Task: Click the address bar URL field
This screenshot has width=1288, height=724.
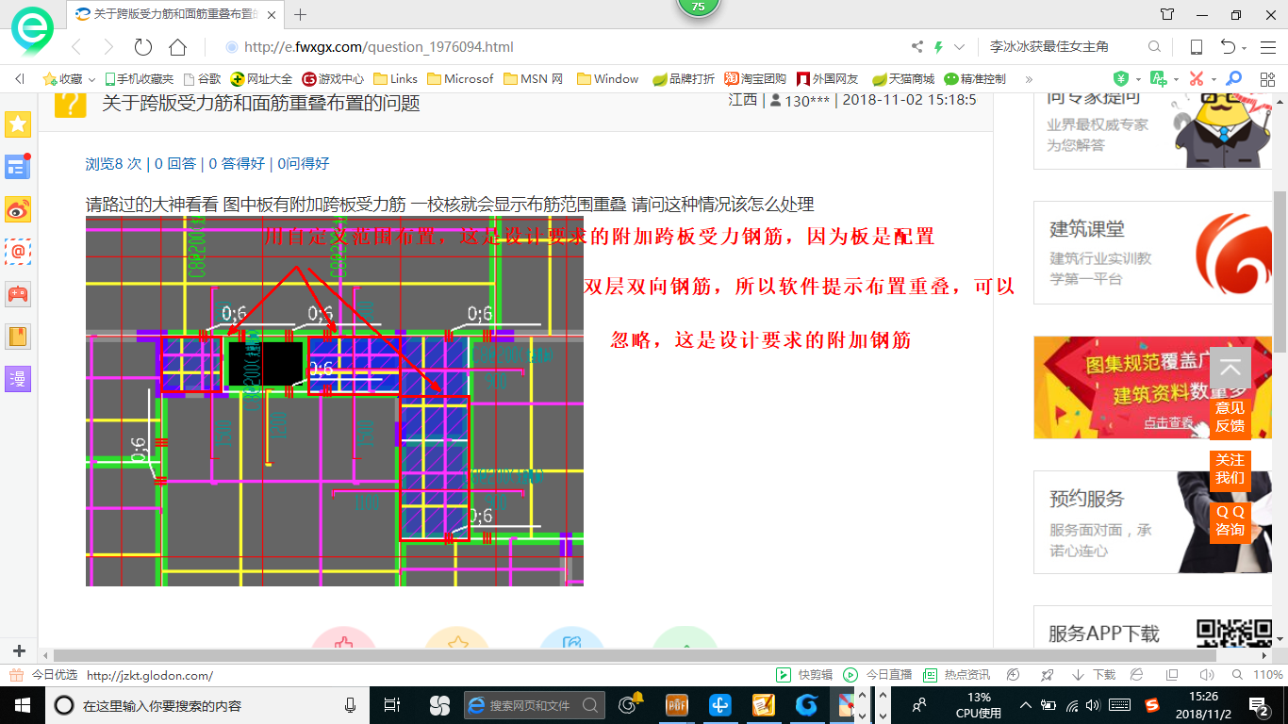Action: pyautogui.click(x=377, y=47)
